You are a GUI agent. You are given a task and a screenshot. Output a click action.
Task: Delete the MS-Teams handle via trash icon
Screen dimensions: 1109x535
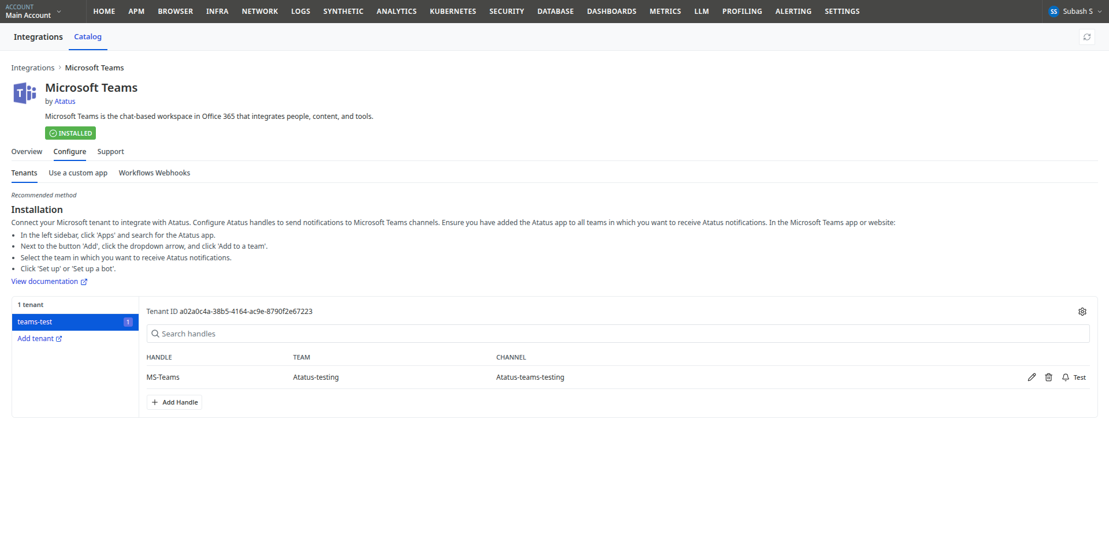click(x=1048, y=377)
